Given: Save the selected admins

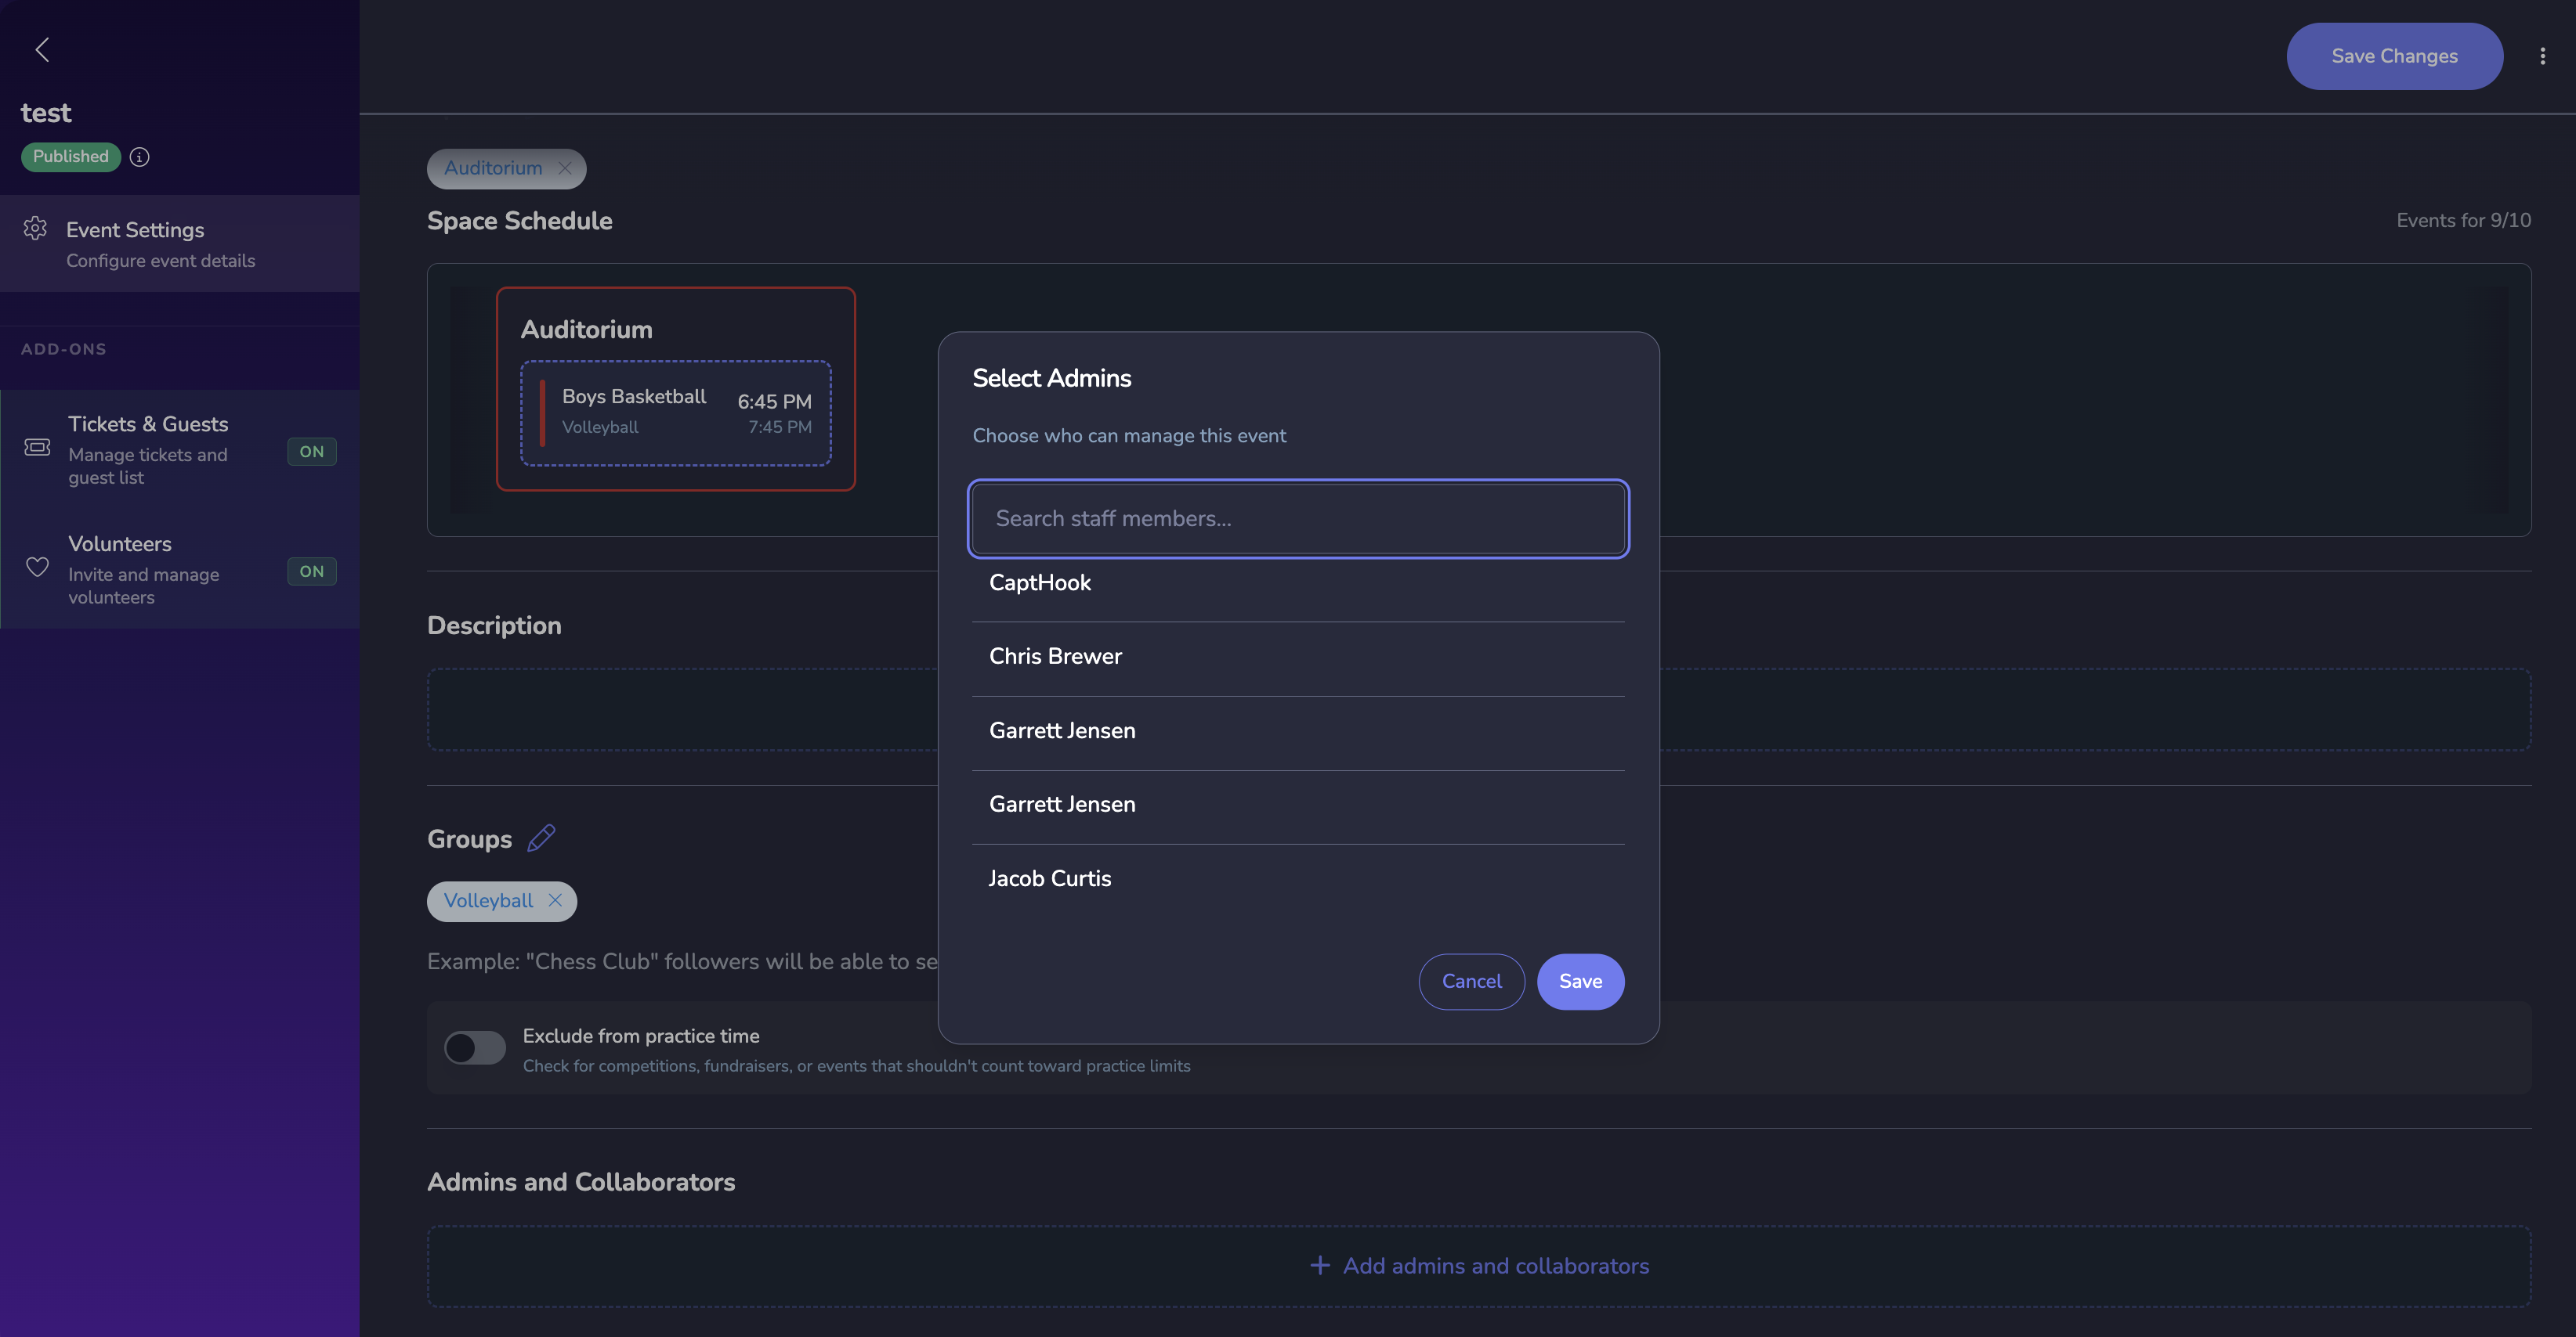Looking at the screenshot, I should tap(1580, 982).
